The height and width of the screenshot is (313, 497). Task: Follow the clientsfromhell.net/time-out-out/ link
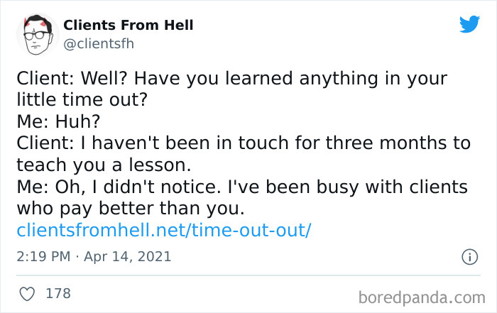point(164,230)
